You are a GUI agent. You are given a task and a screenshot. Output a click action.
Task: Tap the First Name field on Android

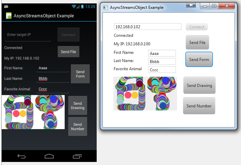52,68
